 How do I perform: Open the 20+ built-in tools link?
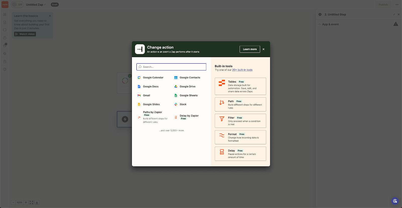[x=242, y=70]
